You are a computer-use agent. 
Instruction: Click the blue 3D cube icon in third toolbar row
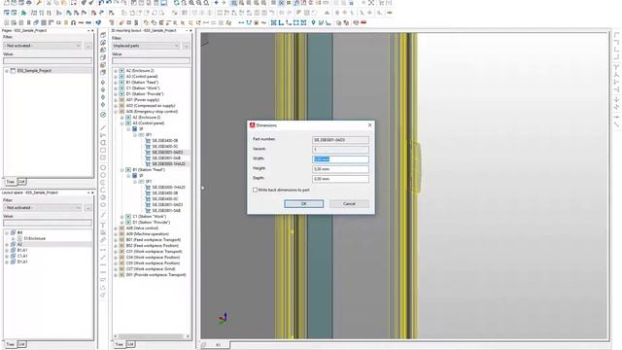pyautogui.click(x=98, y=22)
